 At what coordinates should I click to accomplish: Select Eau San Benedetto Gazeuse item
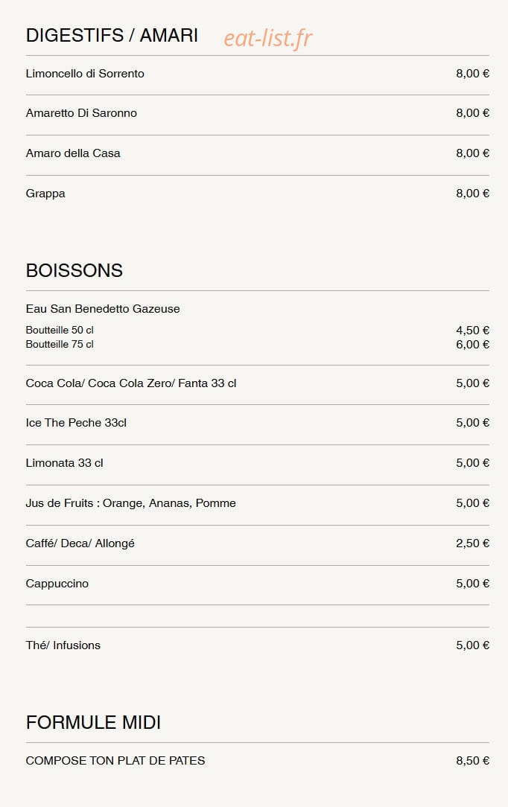coord(103,309)
